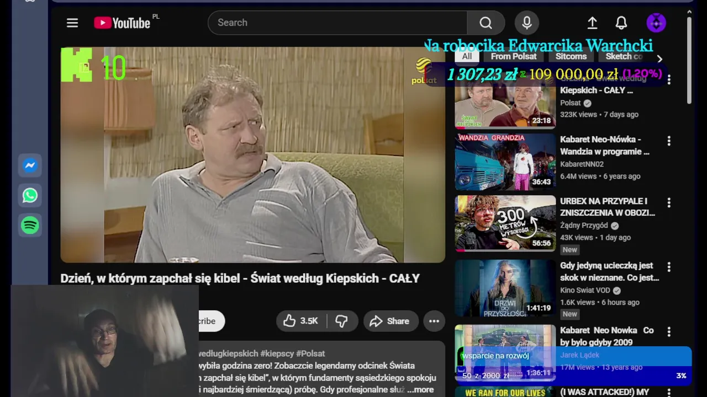The image size is (707, 397).
Task: Open Messenger in the browser sidebar
Action: click(30, 165)
